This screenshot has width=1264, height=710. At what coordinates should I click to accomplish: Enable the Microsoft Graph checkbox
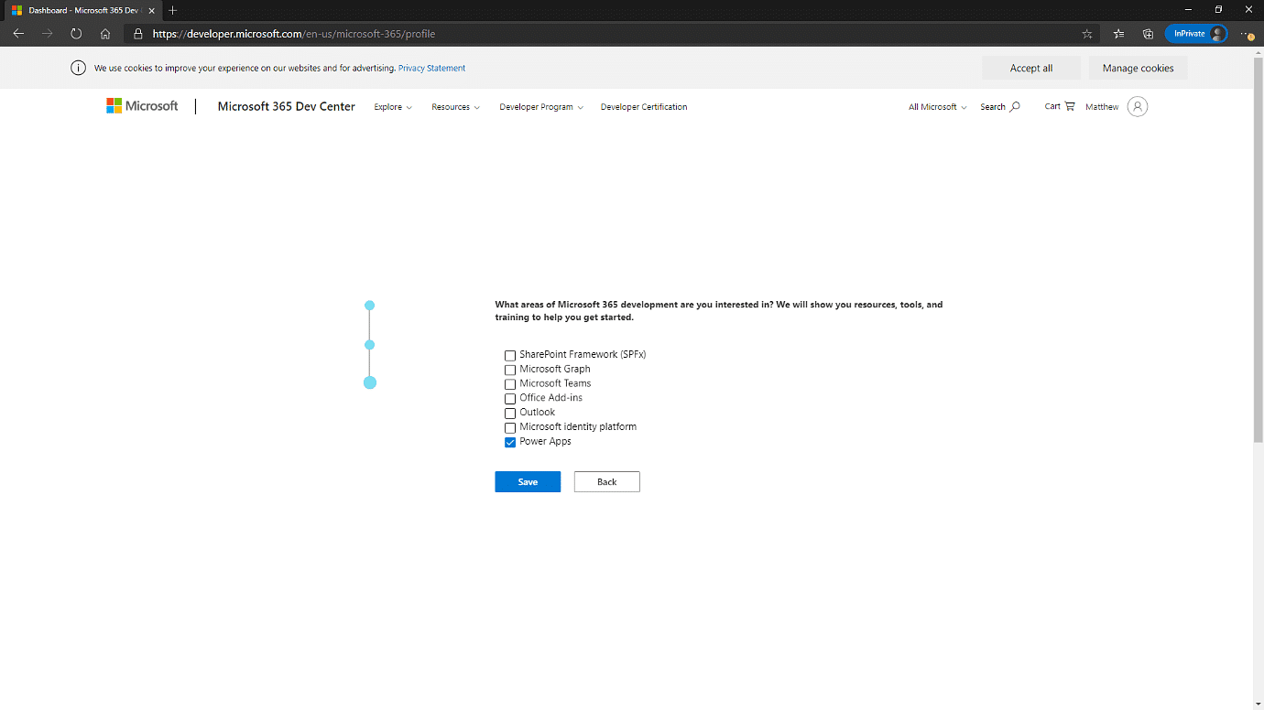pos(510,370)
